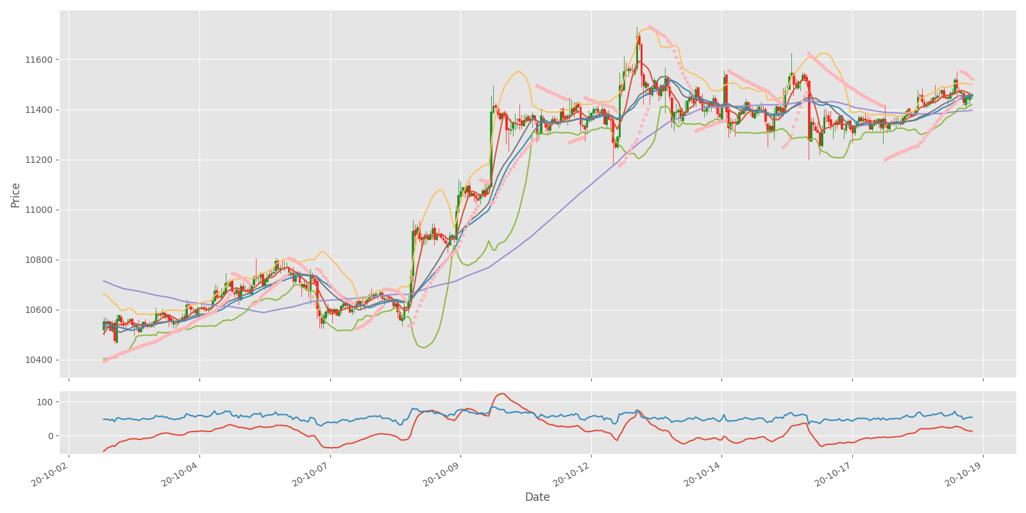
Task: Click the 11200 price axis label
Action: tap(40, 160)
